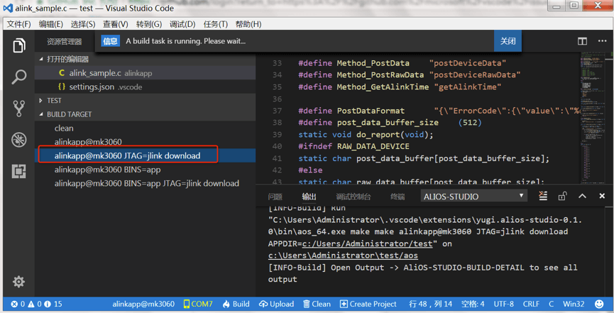Close the output panel with X
The width and height of the screenshot is (614, 313).
[x=602, y=196]
